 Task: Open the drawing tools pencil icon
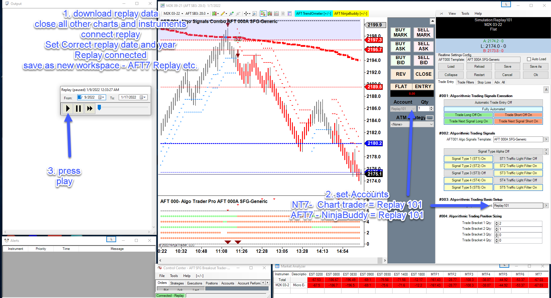[x=223, y=14]
